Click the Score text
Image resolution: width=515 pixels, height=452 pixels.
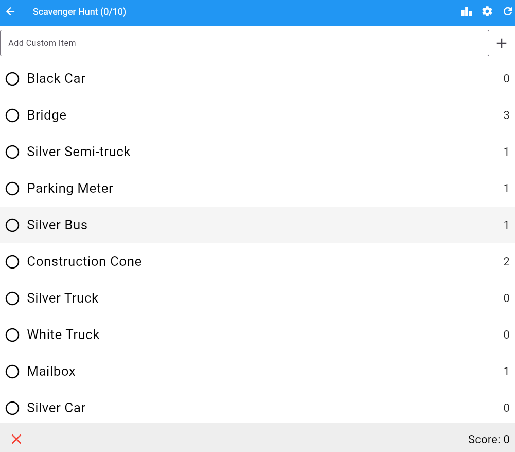tap(488, 439)
